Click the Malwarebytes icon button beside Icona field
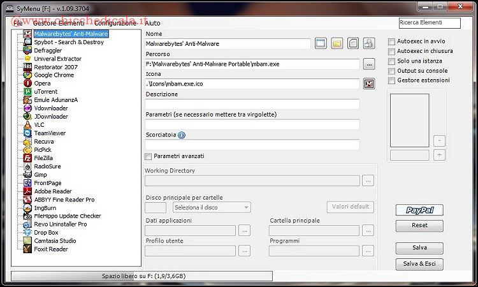The image size is (478, 287). 369,84
